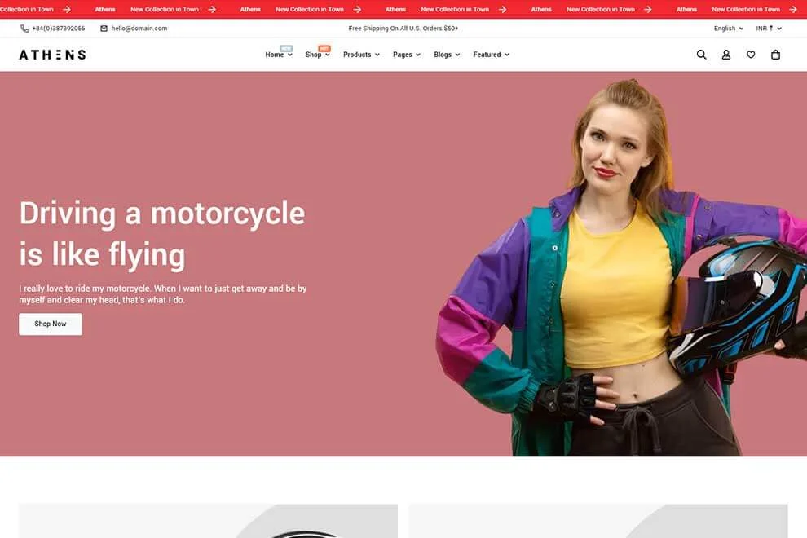807x538 pixels.
Task: Open the search icon in header
Action: pyautogui.click(x=701, y=55)
